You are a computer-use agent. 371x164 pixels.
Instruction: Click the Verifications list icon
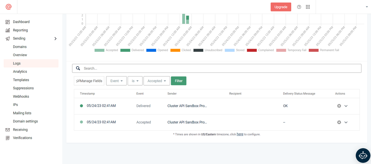[x=8, y=138]
